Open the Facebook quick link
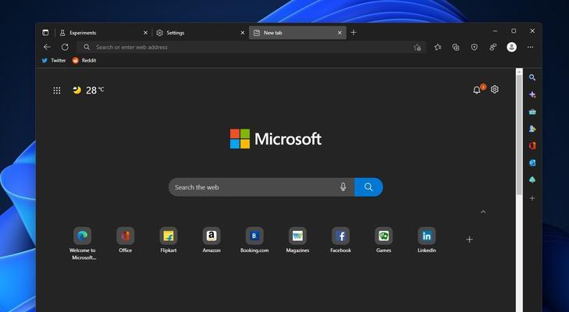Image resolution: width=569 pixels, height=312 pixels. click(x=340, y=240)
